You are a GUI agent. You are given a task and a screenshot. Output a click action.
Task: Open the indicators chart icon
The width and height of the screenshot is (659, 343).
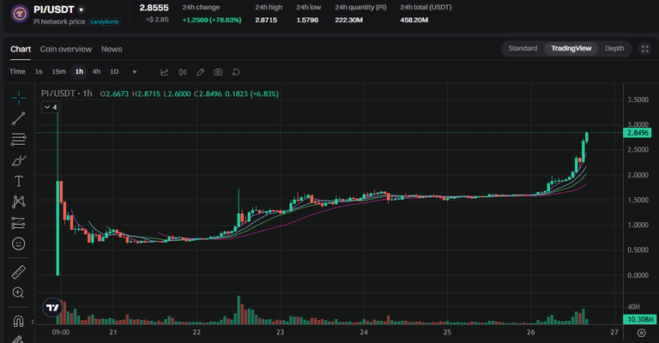[165, 72]
